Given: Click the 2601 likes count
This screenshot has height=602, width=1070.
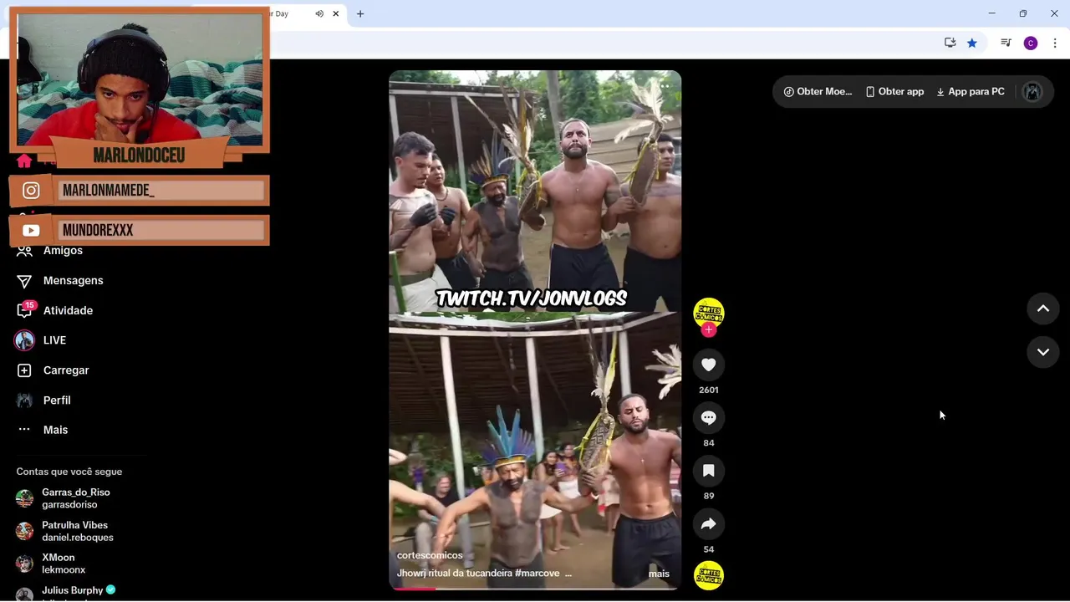Looking at the screenshot, I should (x=708, y=390).
